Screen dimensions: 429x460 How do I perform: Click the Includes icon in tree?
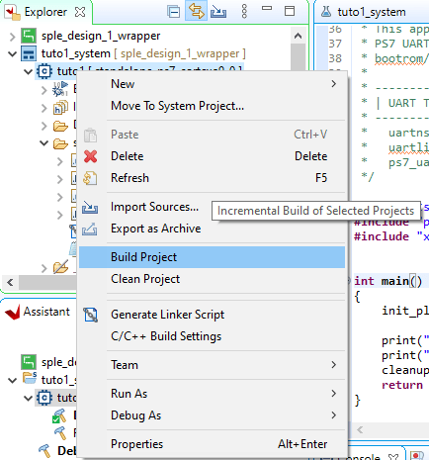[x=60, y=108]
